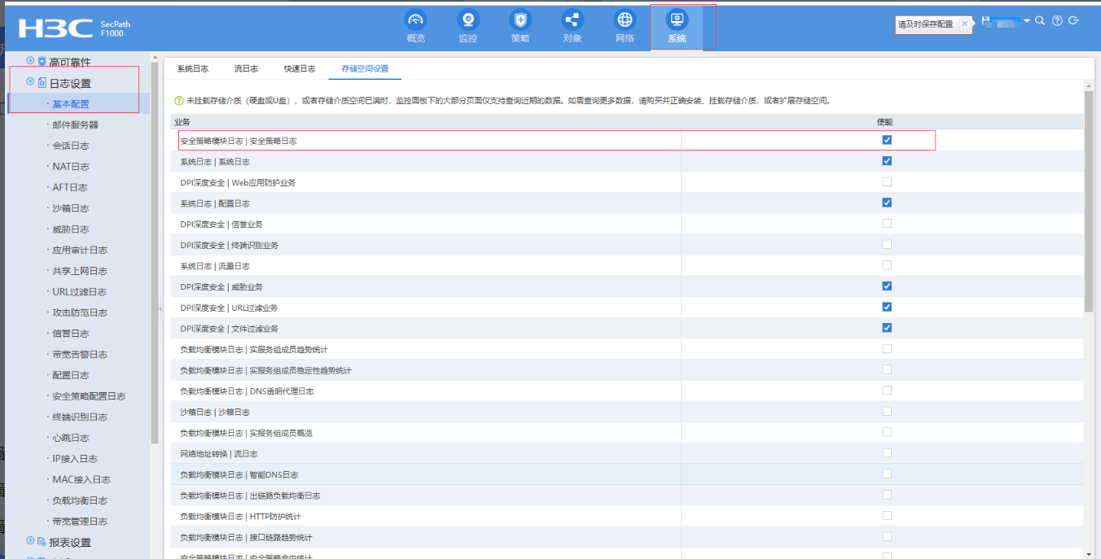Enable 网络地址转换 | 流日志 checkbox
Viewport: 1101px width, 559px height.
(887, 453)
